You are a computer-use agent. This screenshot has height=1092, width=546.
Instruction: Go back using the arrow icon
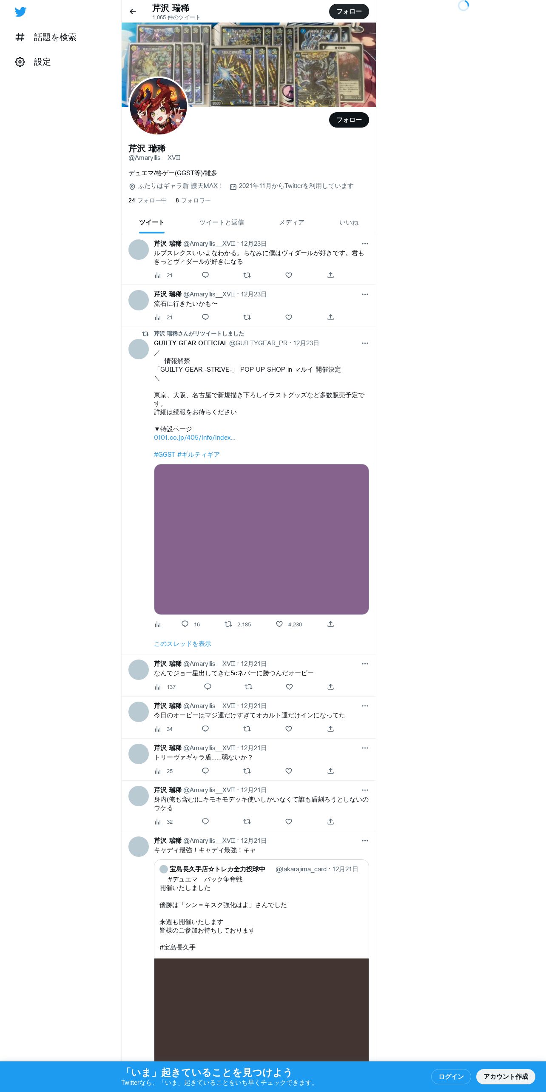pyautogui.click(x=133, y=11)
